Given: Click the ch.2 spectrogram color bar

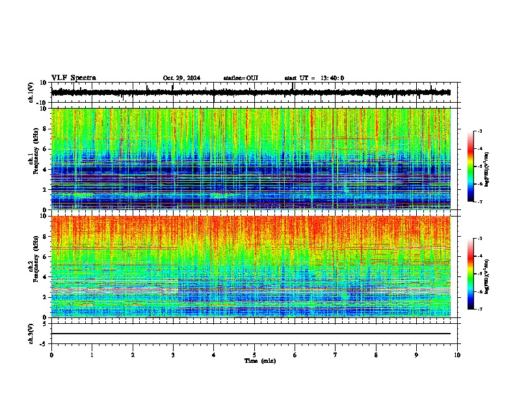Looking at the screenshot, I should tap(471, 274).
